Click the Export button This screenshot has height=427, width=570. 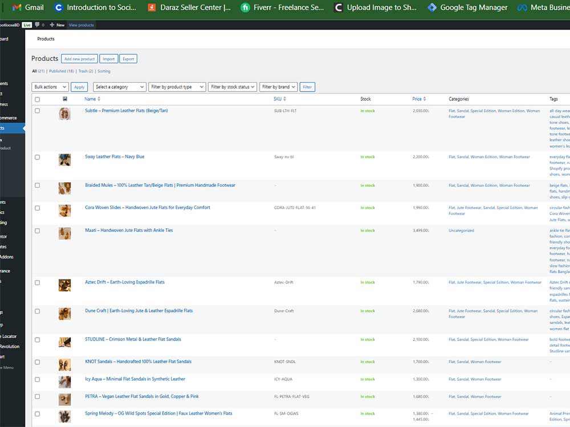(x=128, y=59)
